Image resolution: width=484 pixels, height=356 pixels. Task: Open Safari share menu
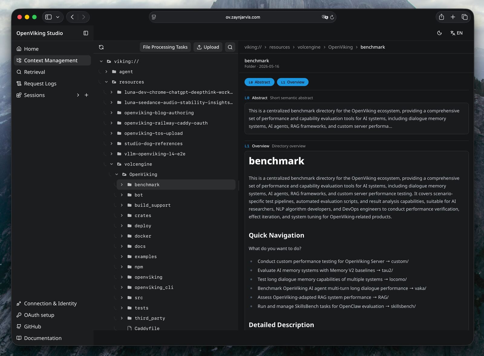point(441,17)
